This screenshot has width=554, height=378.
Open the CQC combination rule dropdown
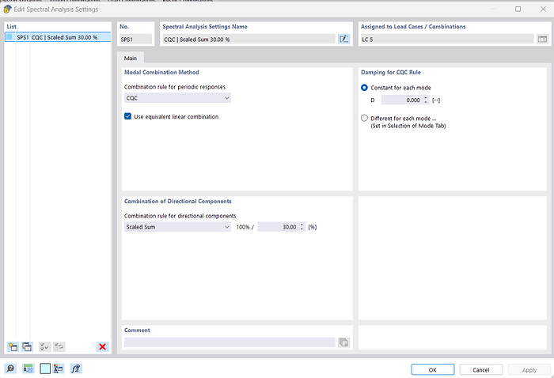pyautogui.click(x=177, y=98)
